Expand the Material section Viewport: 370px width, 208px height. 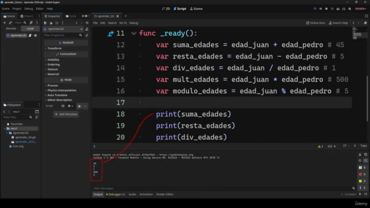point(53,74)
